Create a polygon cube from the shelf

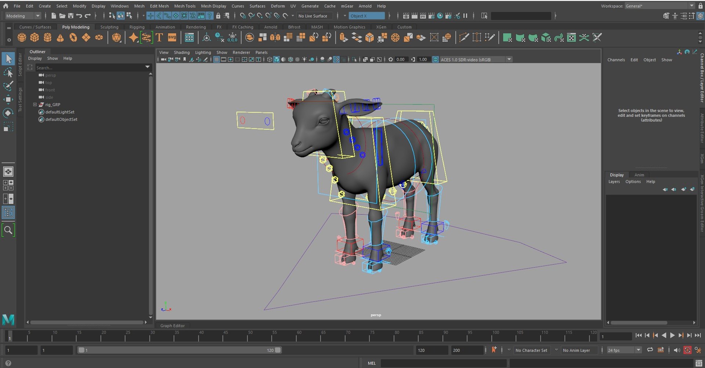point(35,37)
